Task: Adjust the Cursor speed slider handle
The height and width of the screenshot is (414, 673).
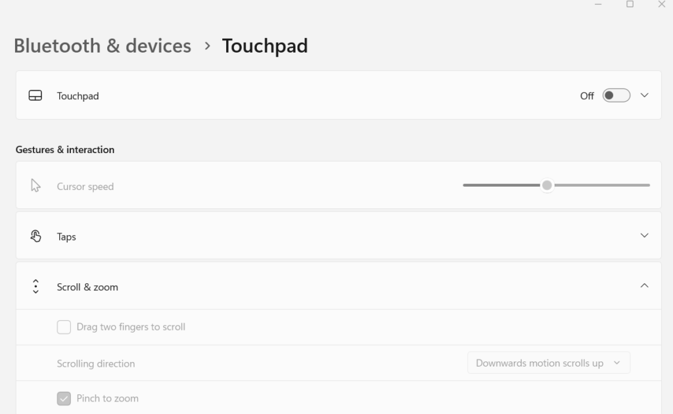Action: [547, 185]
